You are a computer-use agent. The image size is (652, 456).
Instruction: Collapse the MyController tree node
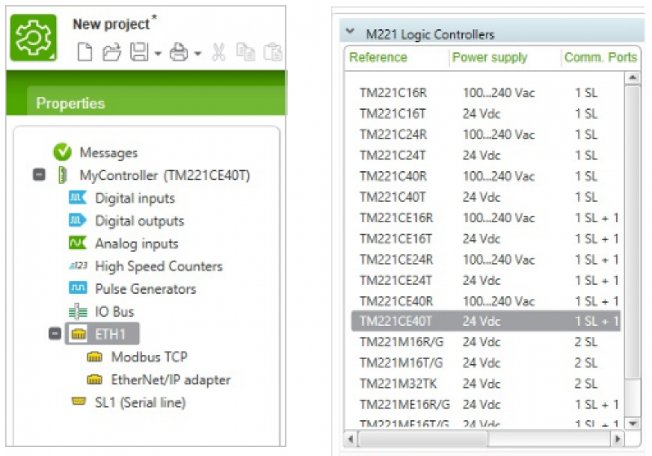[x=39, y=174]
